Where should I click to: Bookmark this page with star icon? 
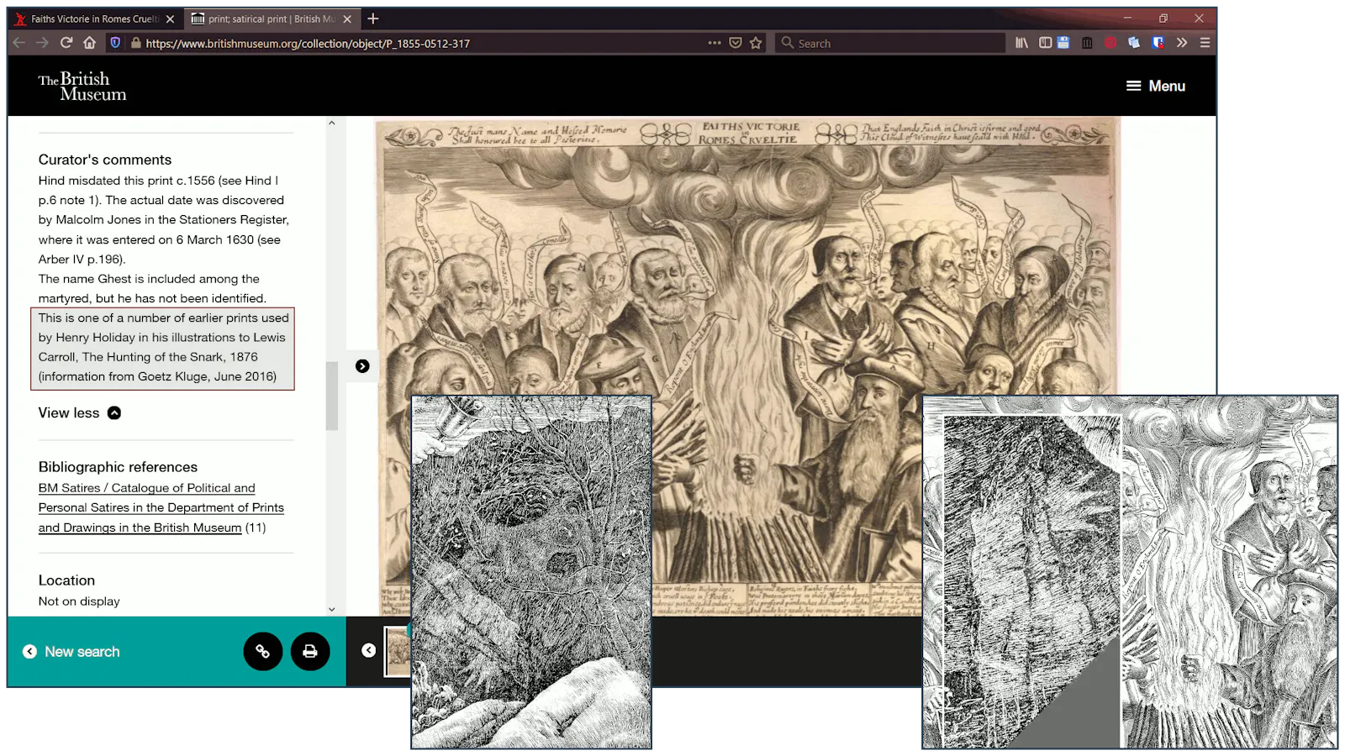pyautogui.click(x=756, y=43)
